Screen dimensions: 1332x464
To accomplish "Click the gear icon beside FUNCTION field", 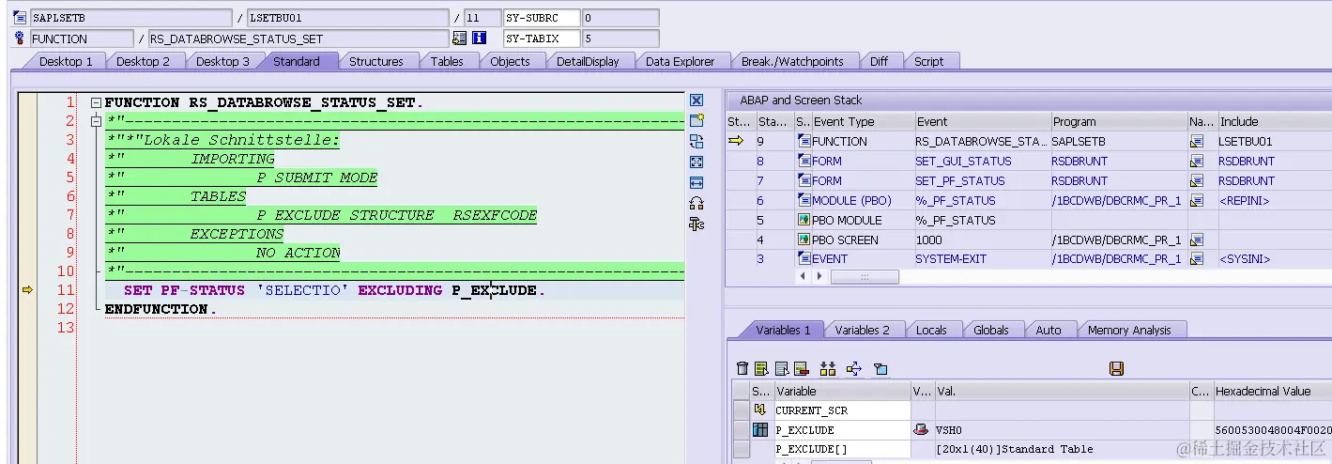I will point(21,39).
